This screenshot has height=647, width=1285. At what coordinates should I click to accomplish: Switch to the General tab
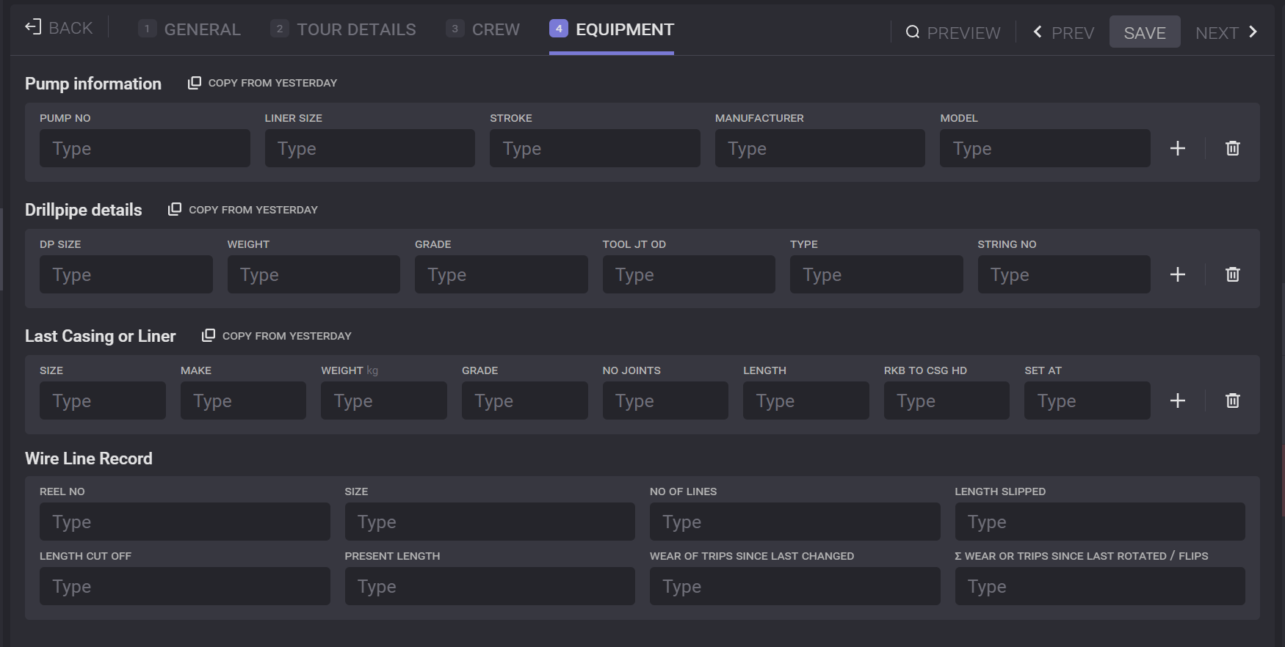point(189,29)
